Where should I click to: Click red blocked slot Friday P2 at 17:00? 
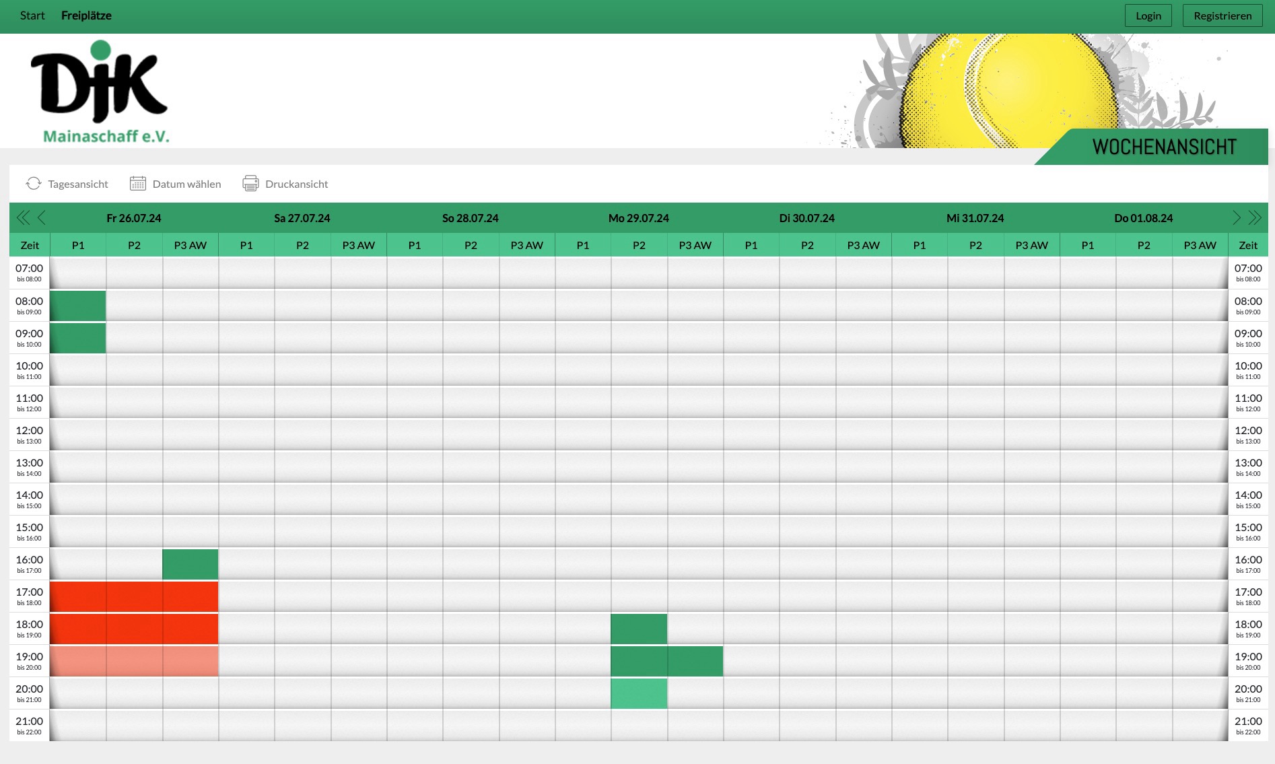[x=134, y=596]
